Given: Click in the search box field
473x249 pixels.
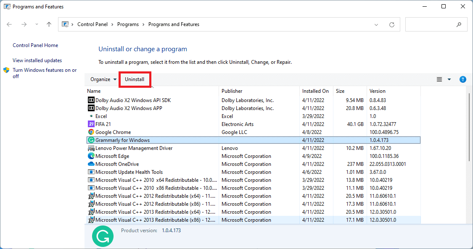Looking at the screenshot, I should point(436,25).
